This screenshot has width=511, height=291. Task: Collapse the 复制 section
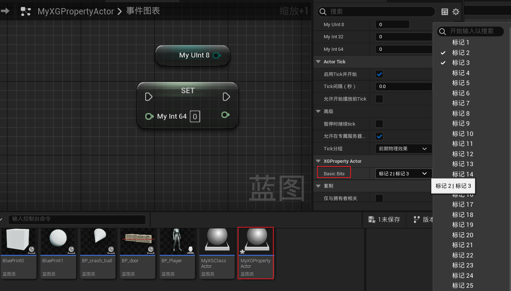(318, 186)
